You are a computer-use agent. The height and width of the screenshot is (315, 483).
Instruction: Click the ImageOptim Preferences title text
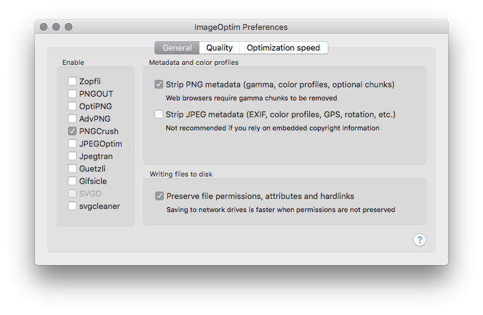(241, 27)
